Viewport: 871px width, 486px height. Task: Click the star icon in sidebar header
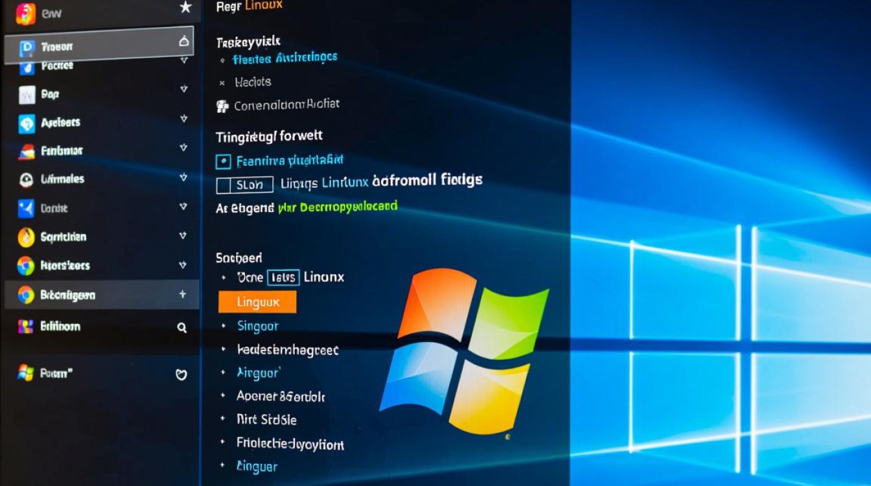click(x=185, y=8)
